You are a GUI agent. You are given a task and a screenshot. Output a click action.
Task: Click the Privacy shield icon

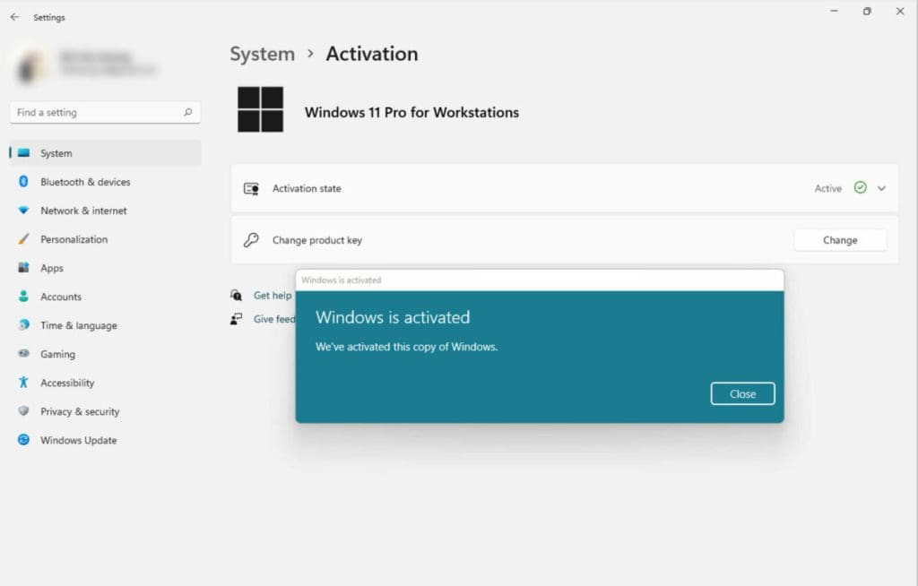(23, 411)
